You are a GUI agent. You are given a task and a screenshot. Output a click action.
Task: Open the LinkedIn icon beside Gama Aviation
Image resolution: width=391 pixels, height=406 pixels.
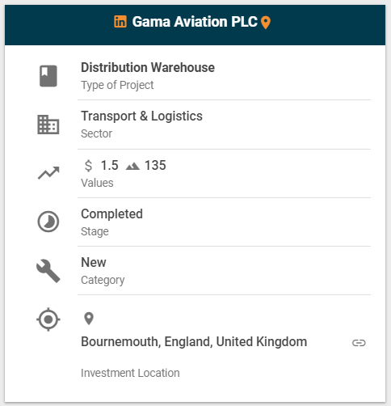coord(120,22)
